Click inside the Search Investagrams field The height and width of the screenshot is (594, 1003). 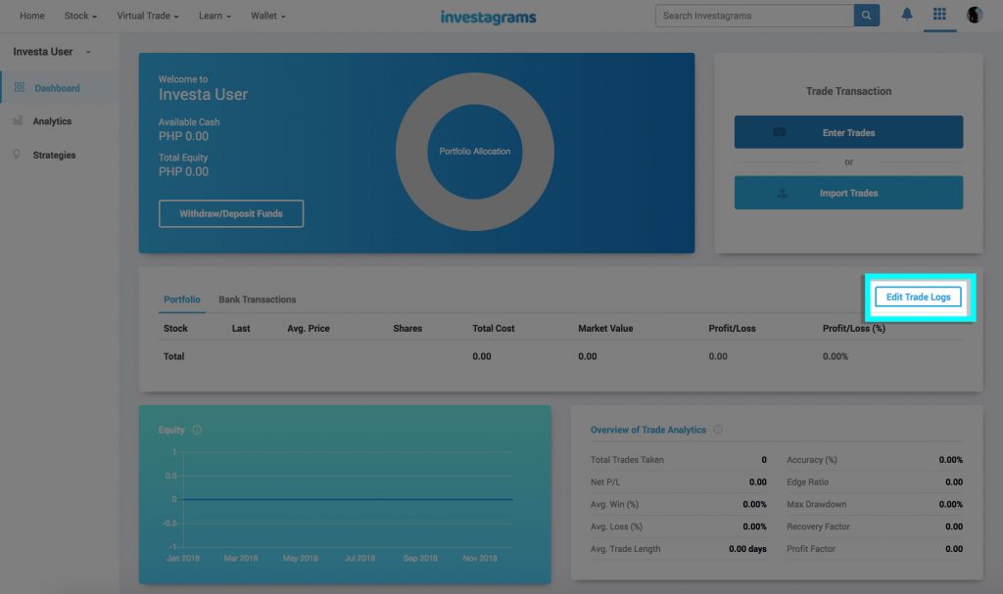pos(754,15)
